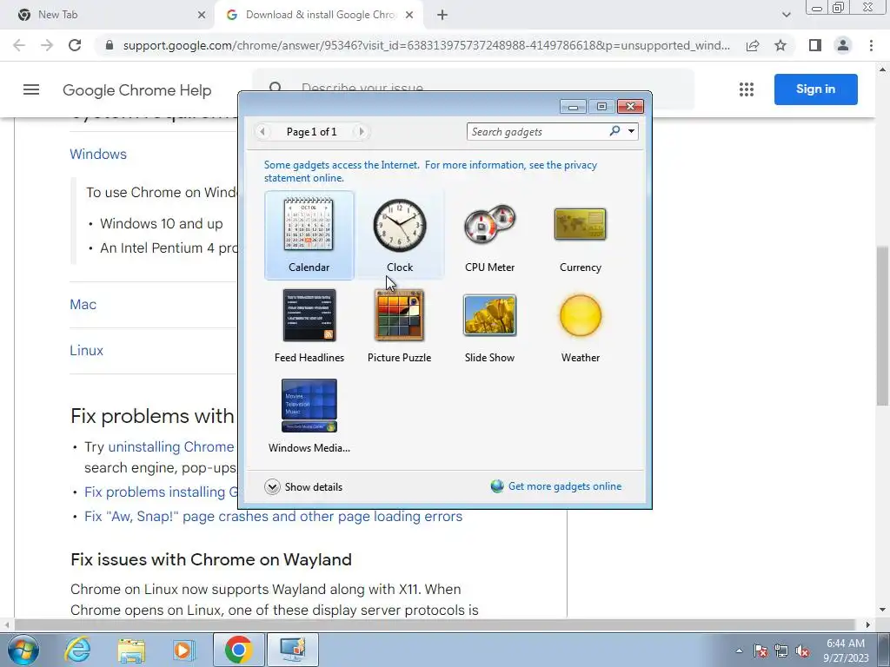890x667 pixels.
Task: Expand the Windows system requirements section
Action: click(x=98, y=154)
